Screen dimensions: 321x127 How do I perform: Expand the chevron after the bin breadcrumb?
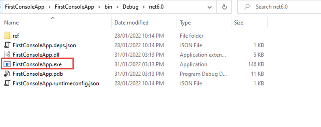(117, 7)
